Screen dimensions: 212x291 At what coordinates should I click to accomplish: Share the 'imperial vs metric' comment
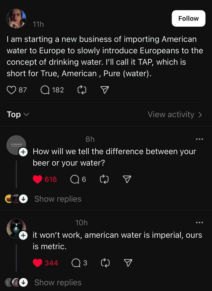tap(128, 263)
